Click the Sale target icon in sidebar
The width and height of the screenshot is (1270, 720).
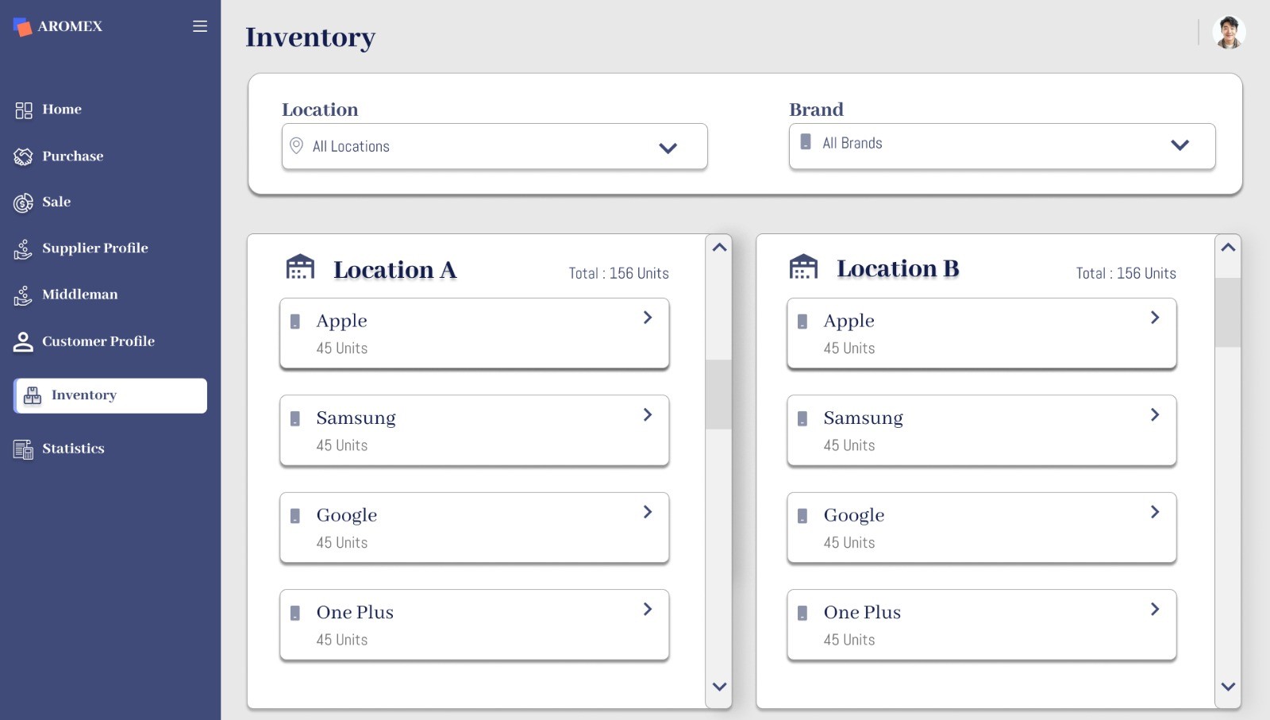tap(23, 203)
